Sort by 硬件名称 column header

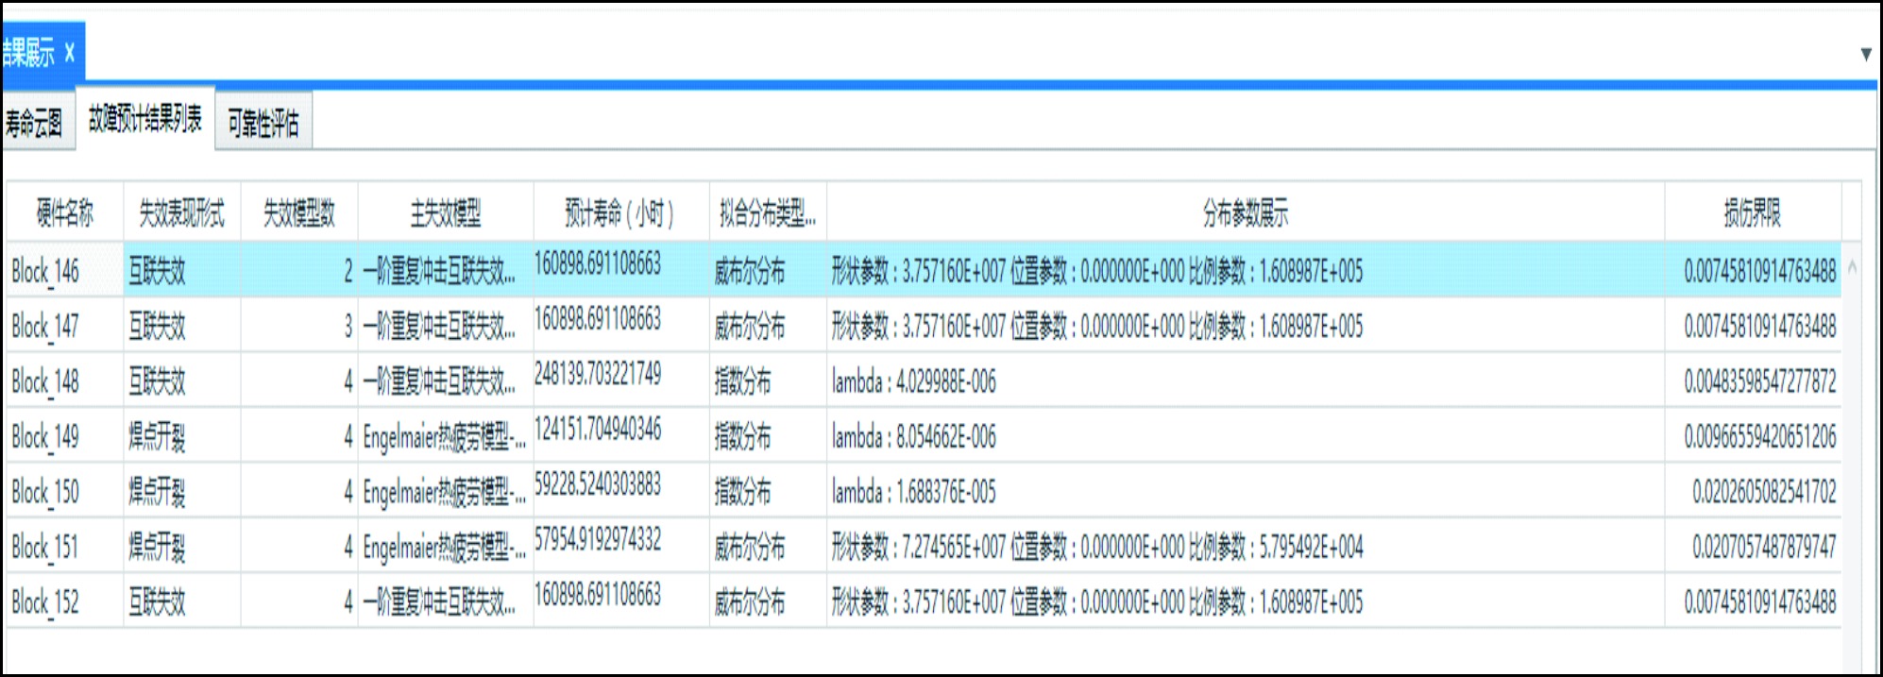[x=64, y=213]
